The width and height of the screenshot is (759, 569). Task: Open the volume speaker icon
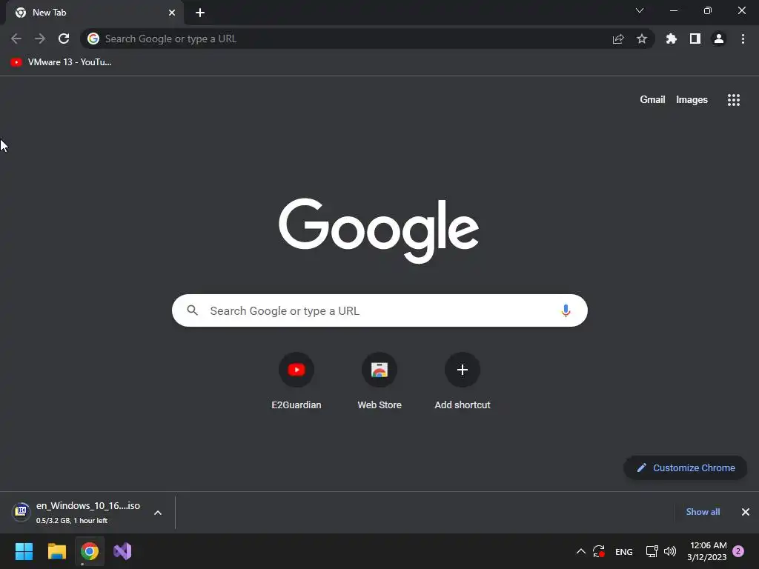(670, 551)
